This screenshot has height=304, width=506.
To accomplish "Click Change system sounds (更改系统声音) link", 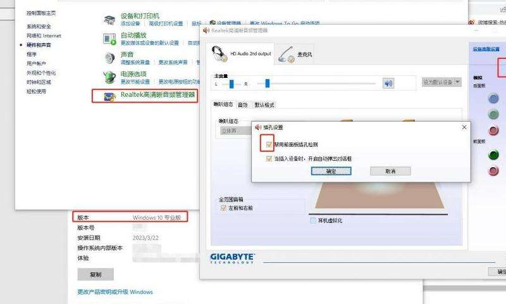I will pyautogui.click(x=173, y=62).
